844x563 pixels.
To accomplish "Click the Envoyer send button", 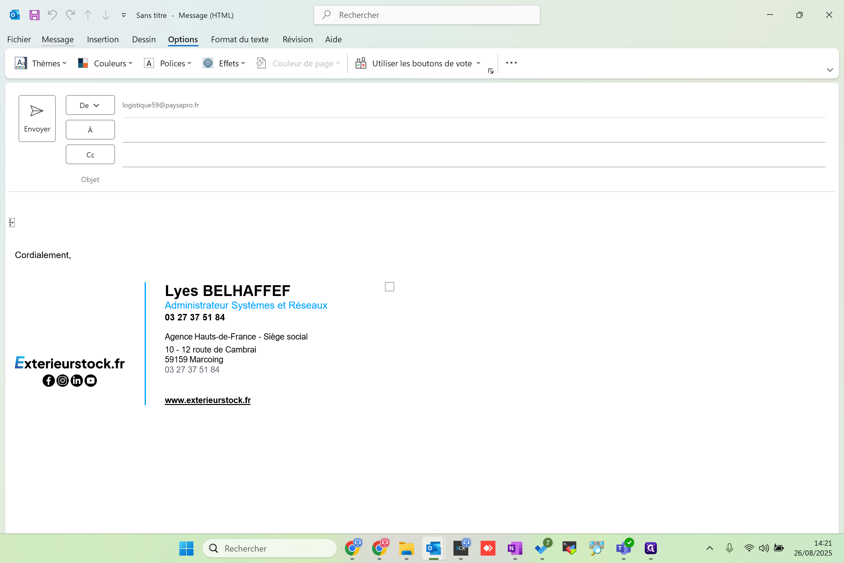I will pyautogui.click(x=37, y=119).
